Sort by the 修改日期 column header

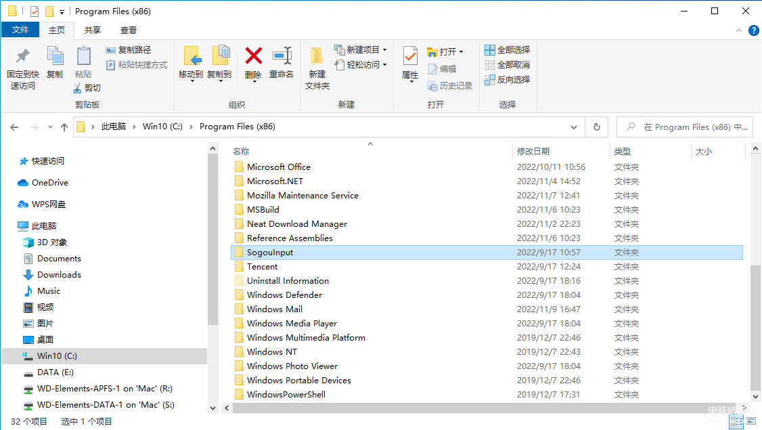[533, 151]
